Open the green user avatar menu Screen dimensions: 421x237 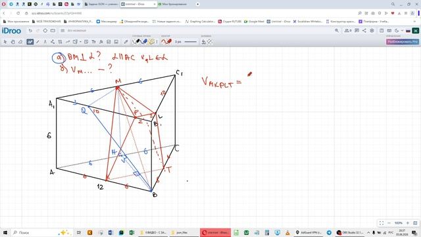click(x=415, y=31)
